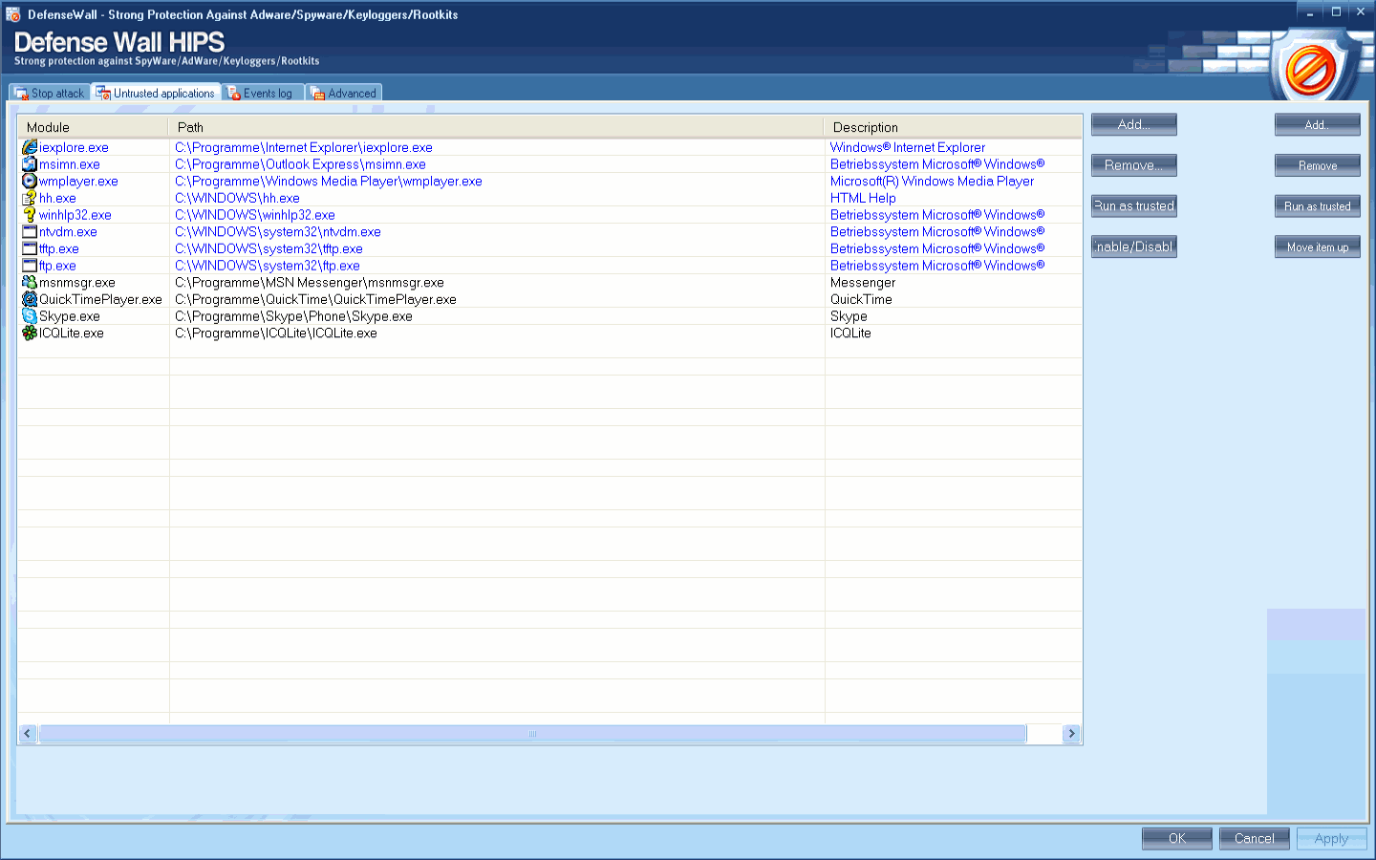Image resolution: width=1376 pixels, height=860 pixels.
Task: Click the far-right Remove button
Action: click(1318, 165)
